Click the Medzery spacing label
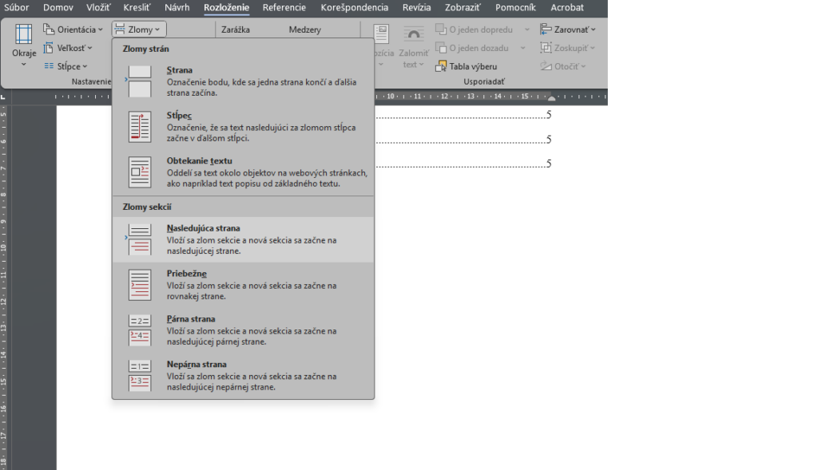The height and width of the screenshot is (470, 818). tap(304, 30)
